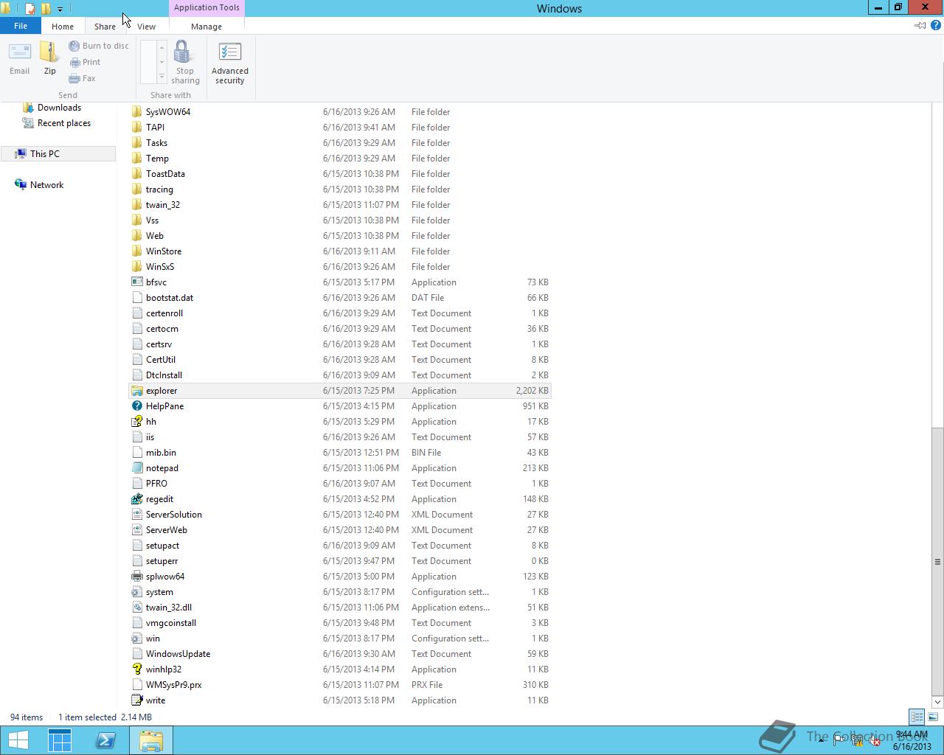Select the twain_32.dll file icon
This screenshot has height=755, width=944.
pyautogui.click(x=137, y=608)
